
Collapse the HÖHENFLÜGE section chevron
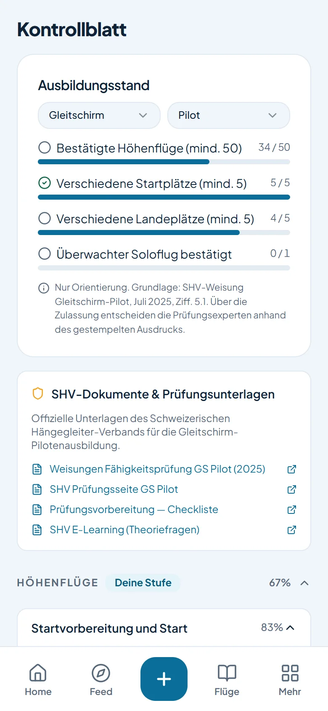[x=304, y=583]
